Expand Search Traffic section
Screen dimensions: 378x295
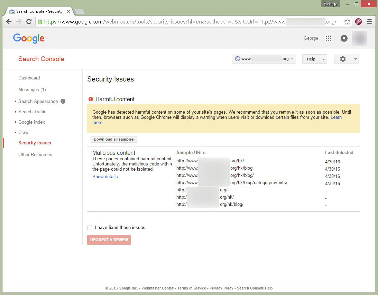(x=16, y=112)
